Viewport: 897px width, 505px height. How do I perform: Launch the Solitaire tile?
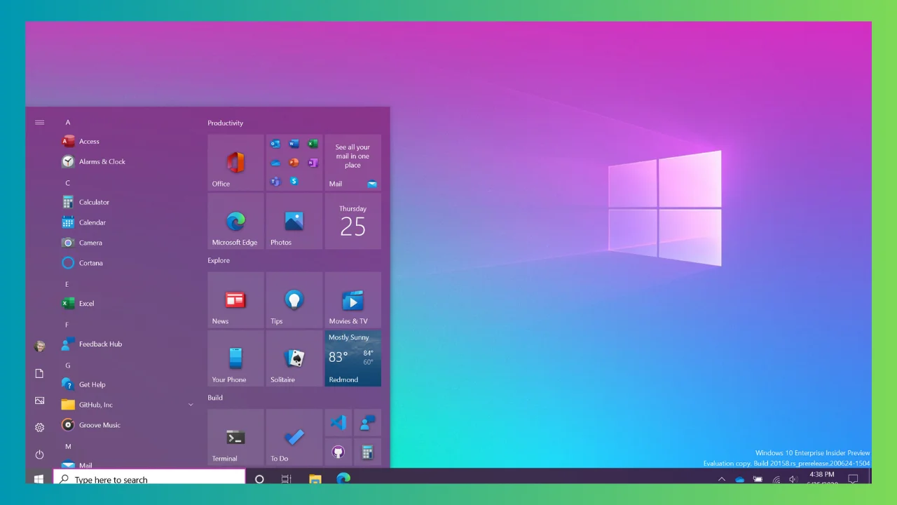[x=294, y=358]
